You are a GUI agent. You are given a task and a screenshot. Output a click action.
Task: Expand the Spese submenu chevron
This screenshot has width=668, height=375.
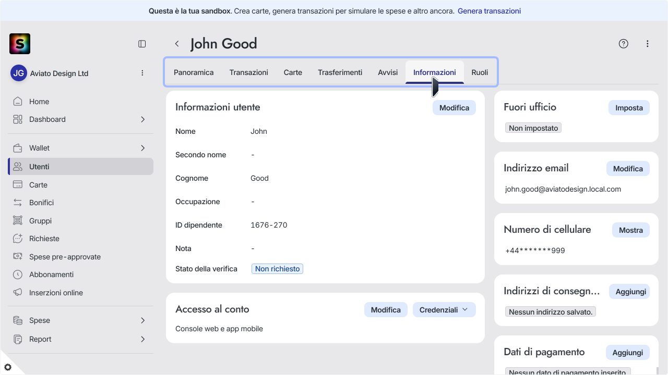coord(143,320)
